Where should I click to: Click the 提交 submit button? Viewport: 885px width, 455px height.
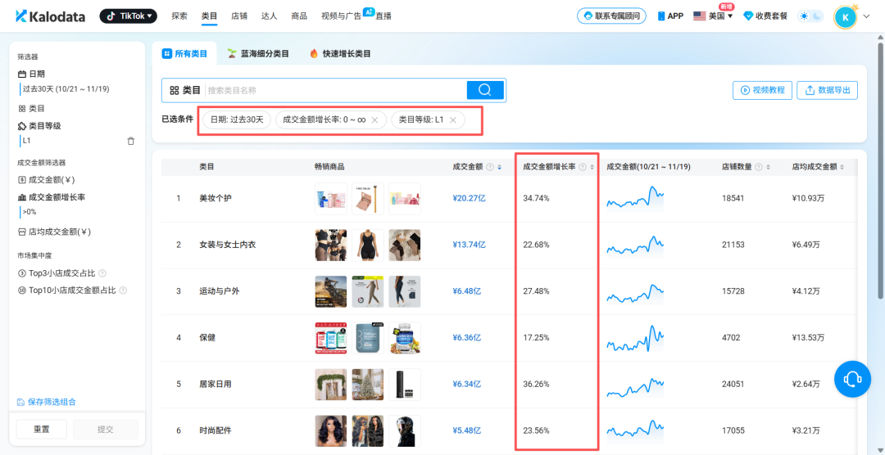[106, 429]
